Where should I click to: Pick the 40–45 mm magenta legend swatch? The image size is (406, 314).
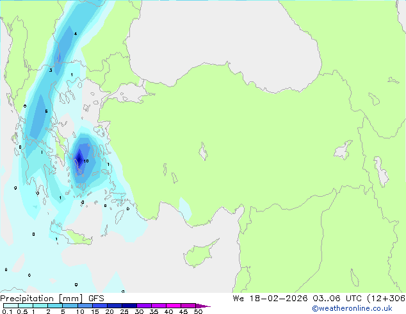coord(174,306)
